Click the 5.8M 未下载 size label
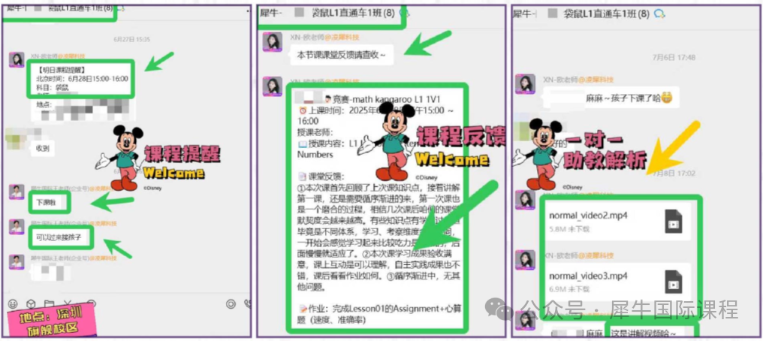The height and width of the screenshot is (341, 763). 569,228
